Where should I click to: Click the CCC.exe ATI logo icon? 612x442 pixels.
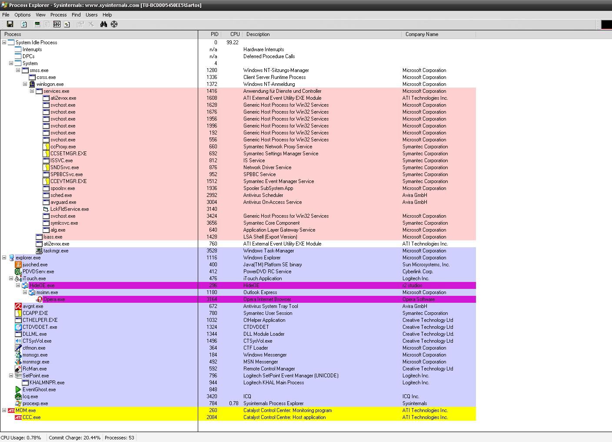(18, 417)
